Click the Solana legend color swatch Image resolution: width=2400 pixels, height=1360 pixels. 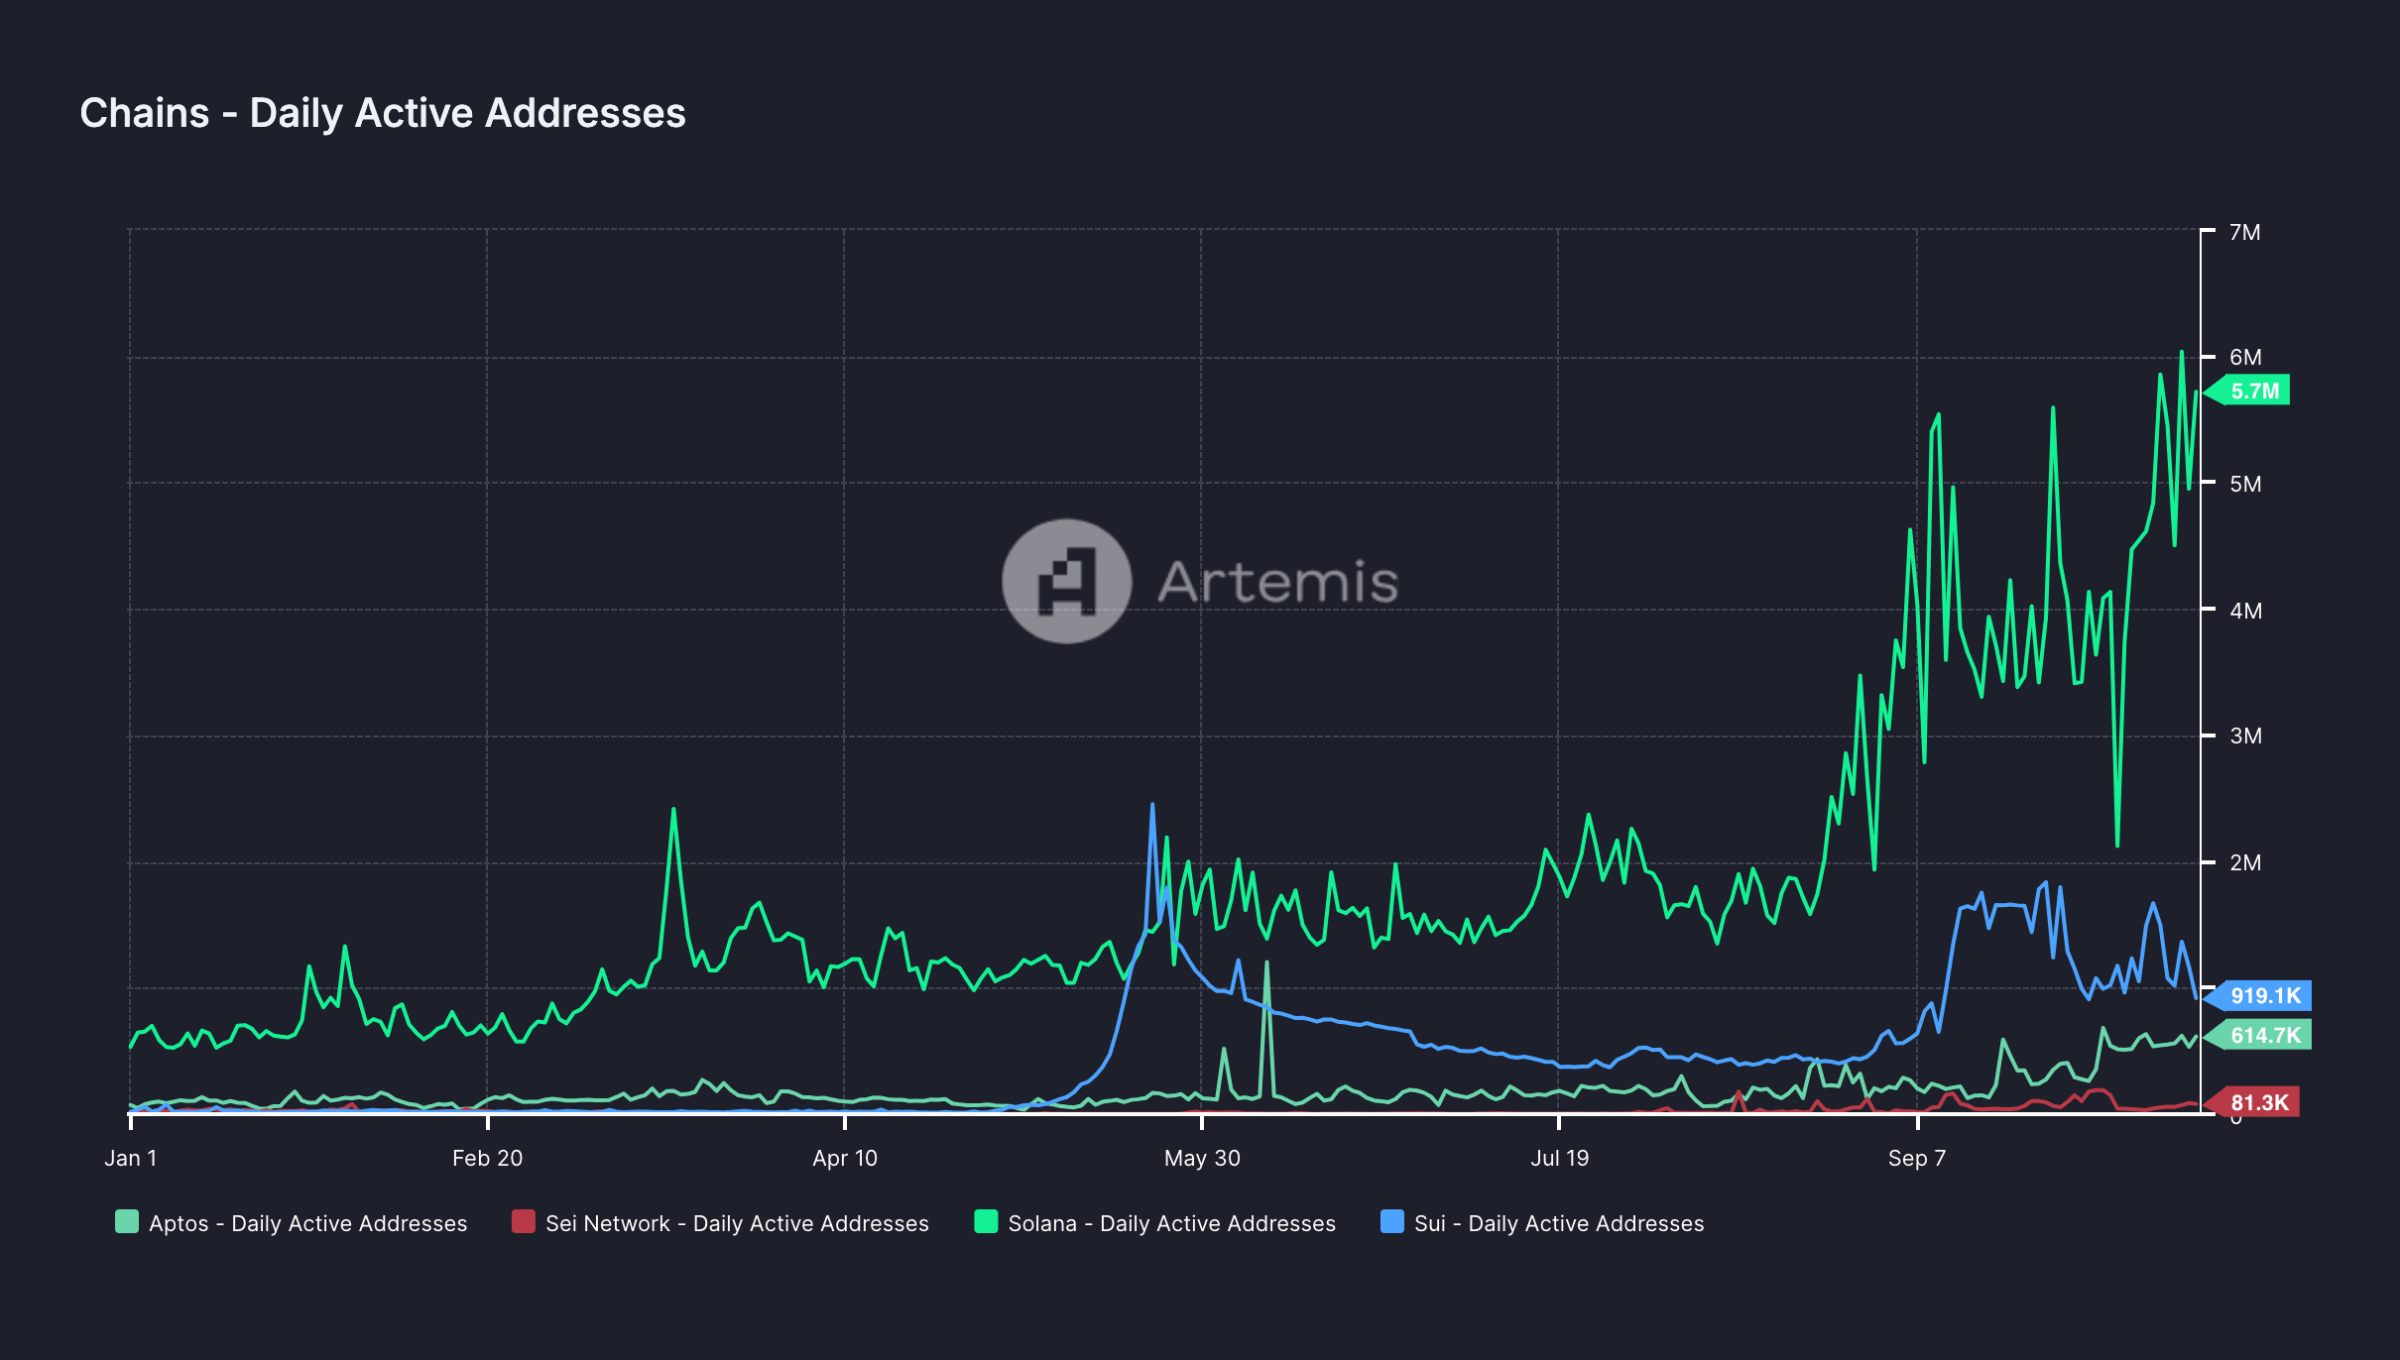pyautogui.click(x=986, y=1221)
